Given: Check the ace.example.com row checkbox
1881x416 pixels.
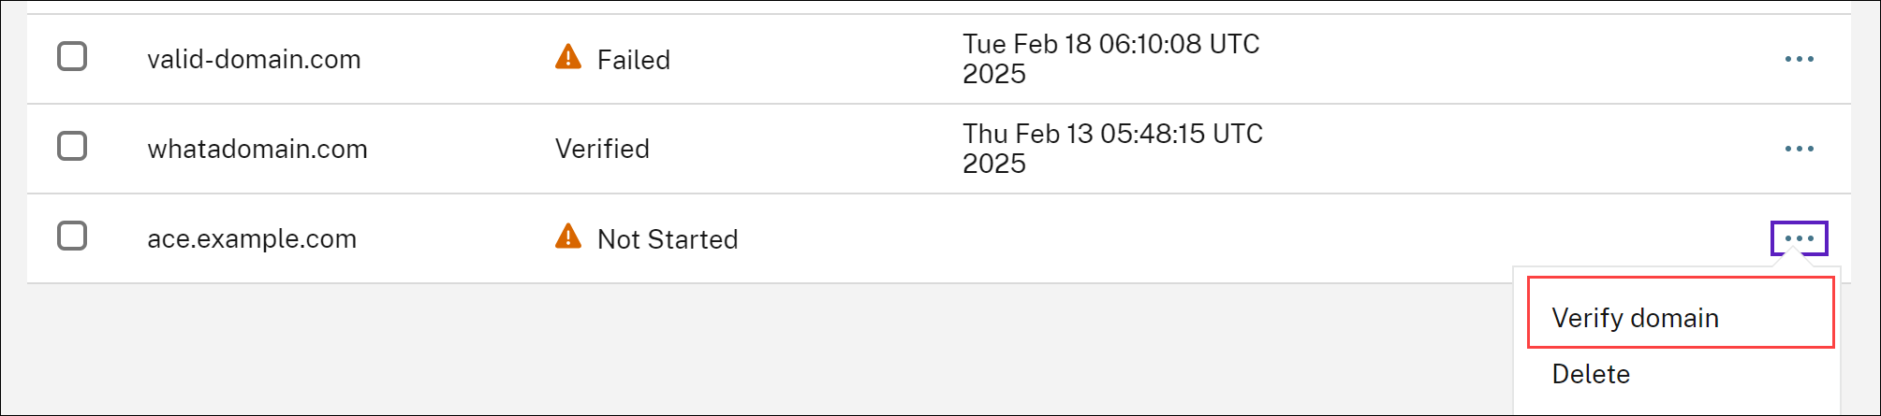Looking at the screenshot, I should tap(72, 237).
